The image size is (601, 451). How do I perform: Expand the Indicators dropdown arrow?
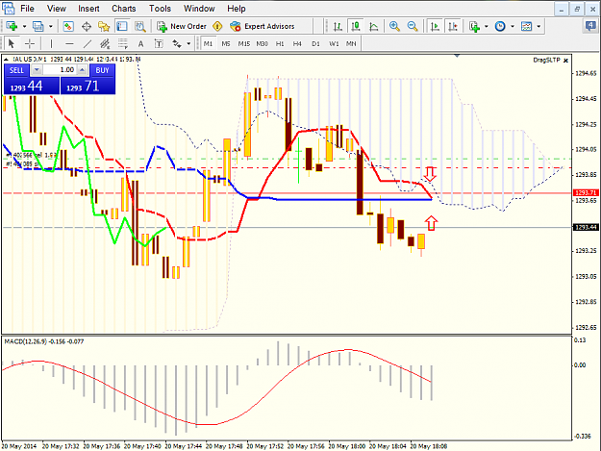point(487,26)
